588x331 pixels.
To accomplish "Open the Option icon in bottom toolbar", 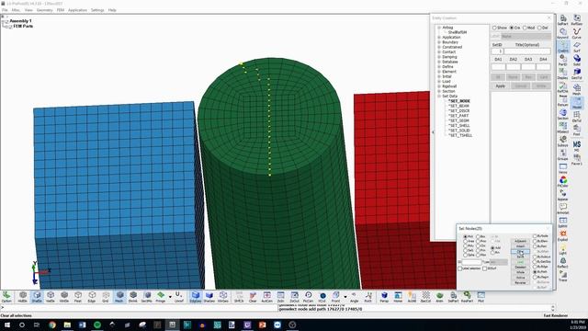I will click(x=6, y=296).
